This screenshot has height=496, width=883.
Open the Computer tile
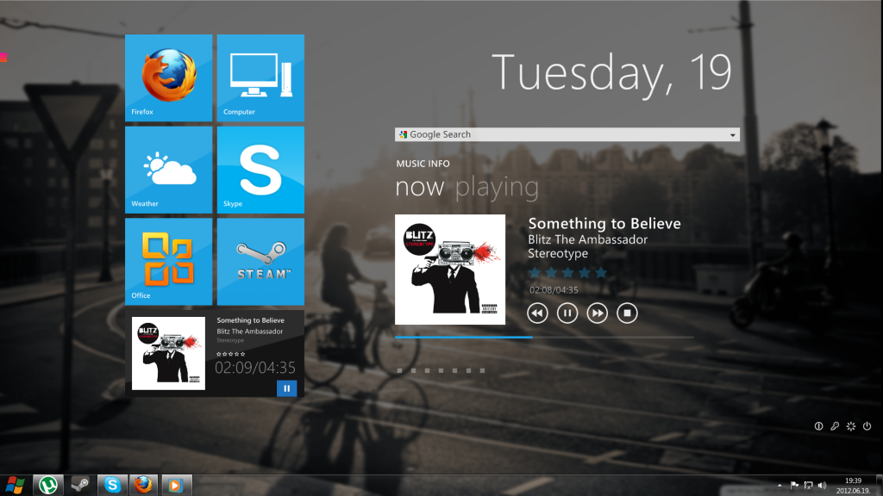[260, 78]
